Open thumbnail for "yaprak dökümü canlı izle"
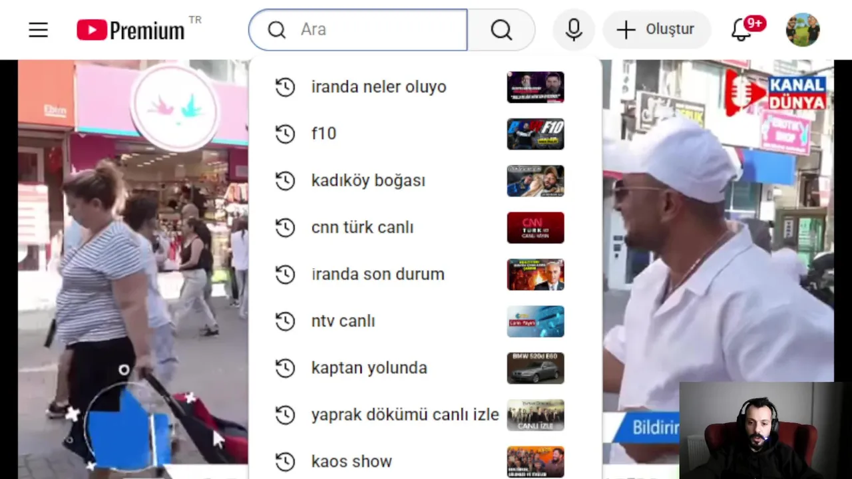852x479 pixels. coord(535,415)
